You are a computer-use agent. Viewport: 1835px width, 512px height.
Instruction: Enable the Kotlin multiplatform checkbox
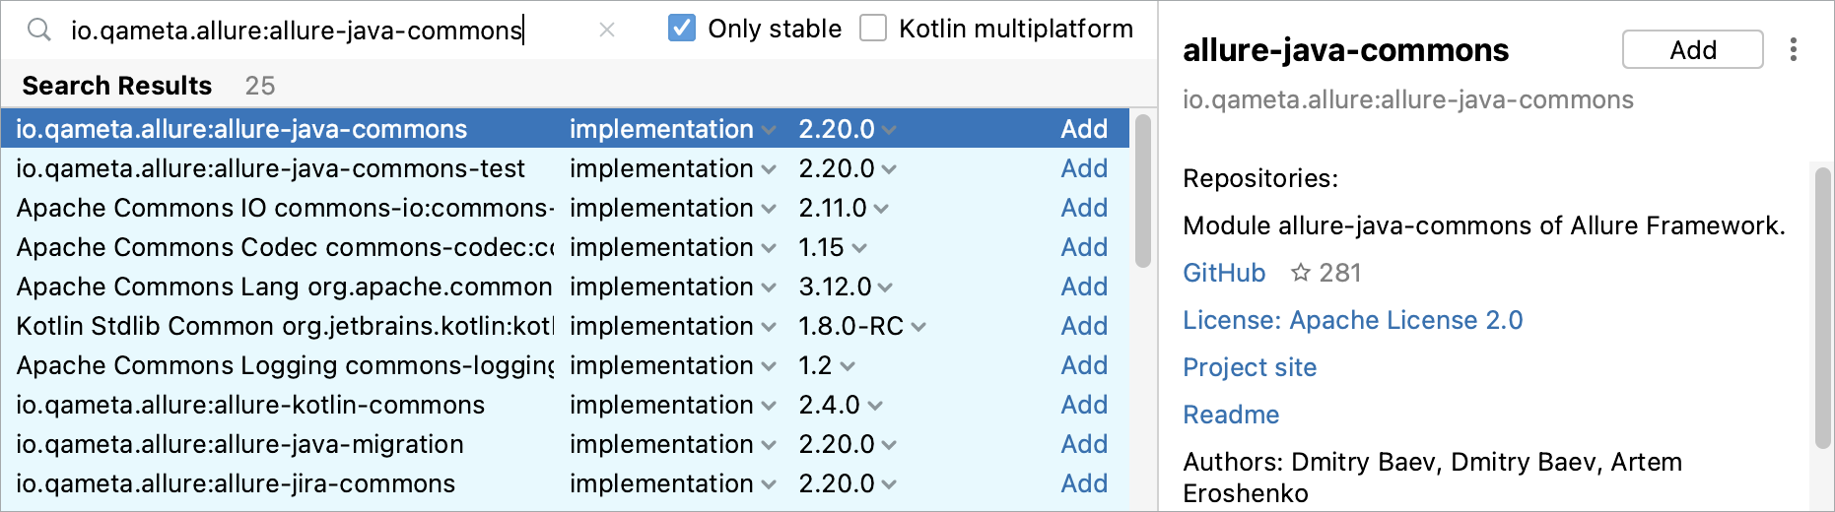pyautogui.click(x=873, y=28)
